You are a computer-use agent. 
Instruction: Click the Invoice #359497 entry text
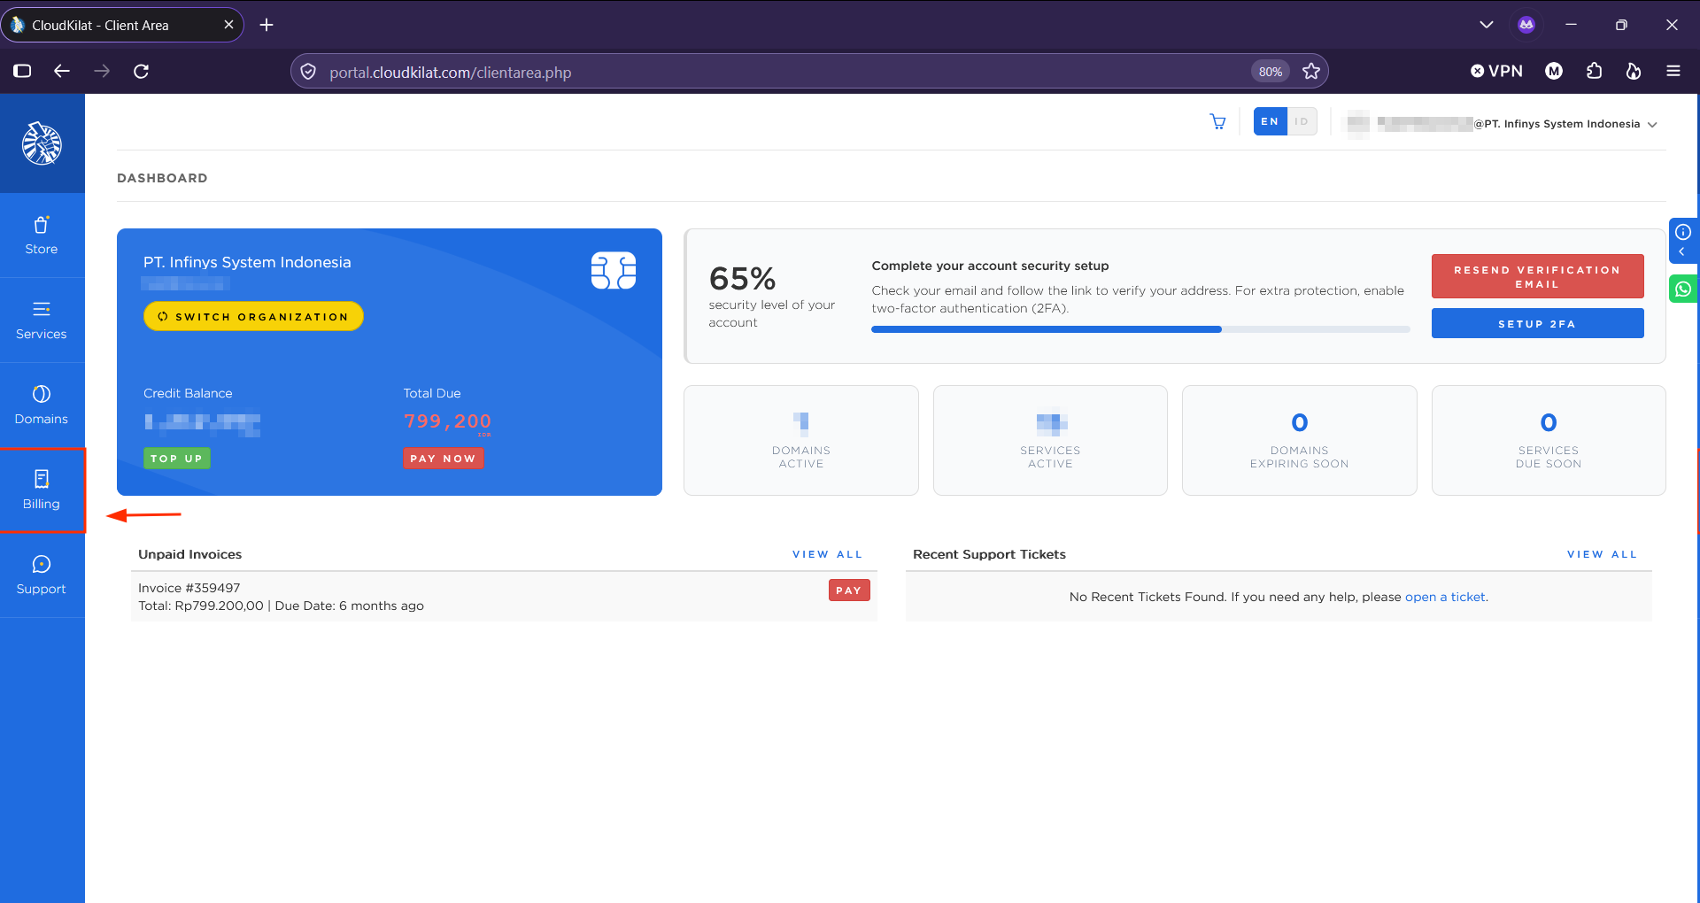189,588
